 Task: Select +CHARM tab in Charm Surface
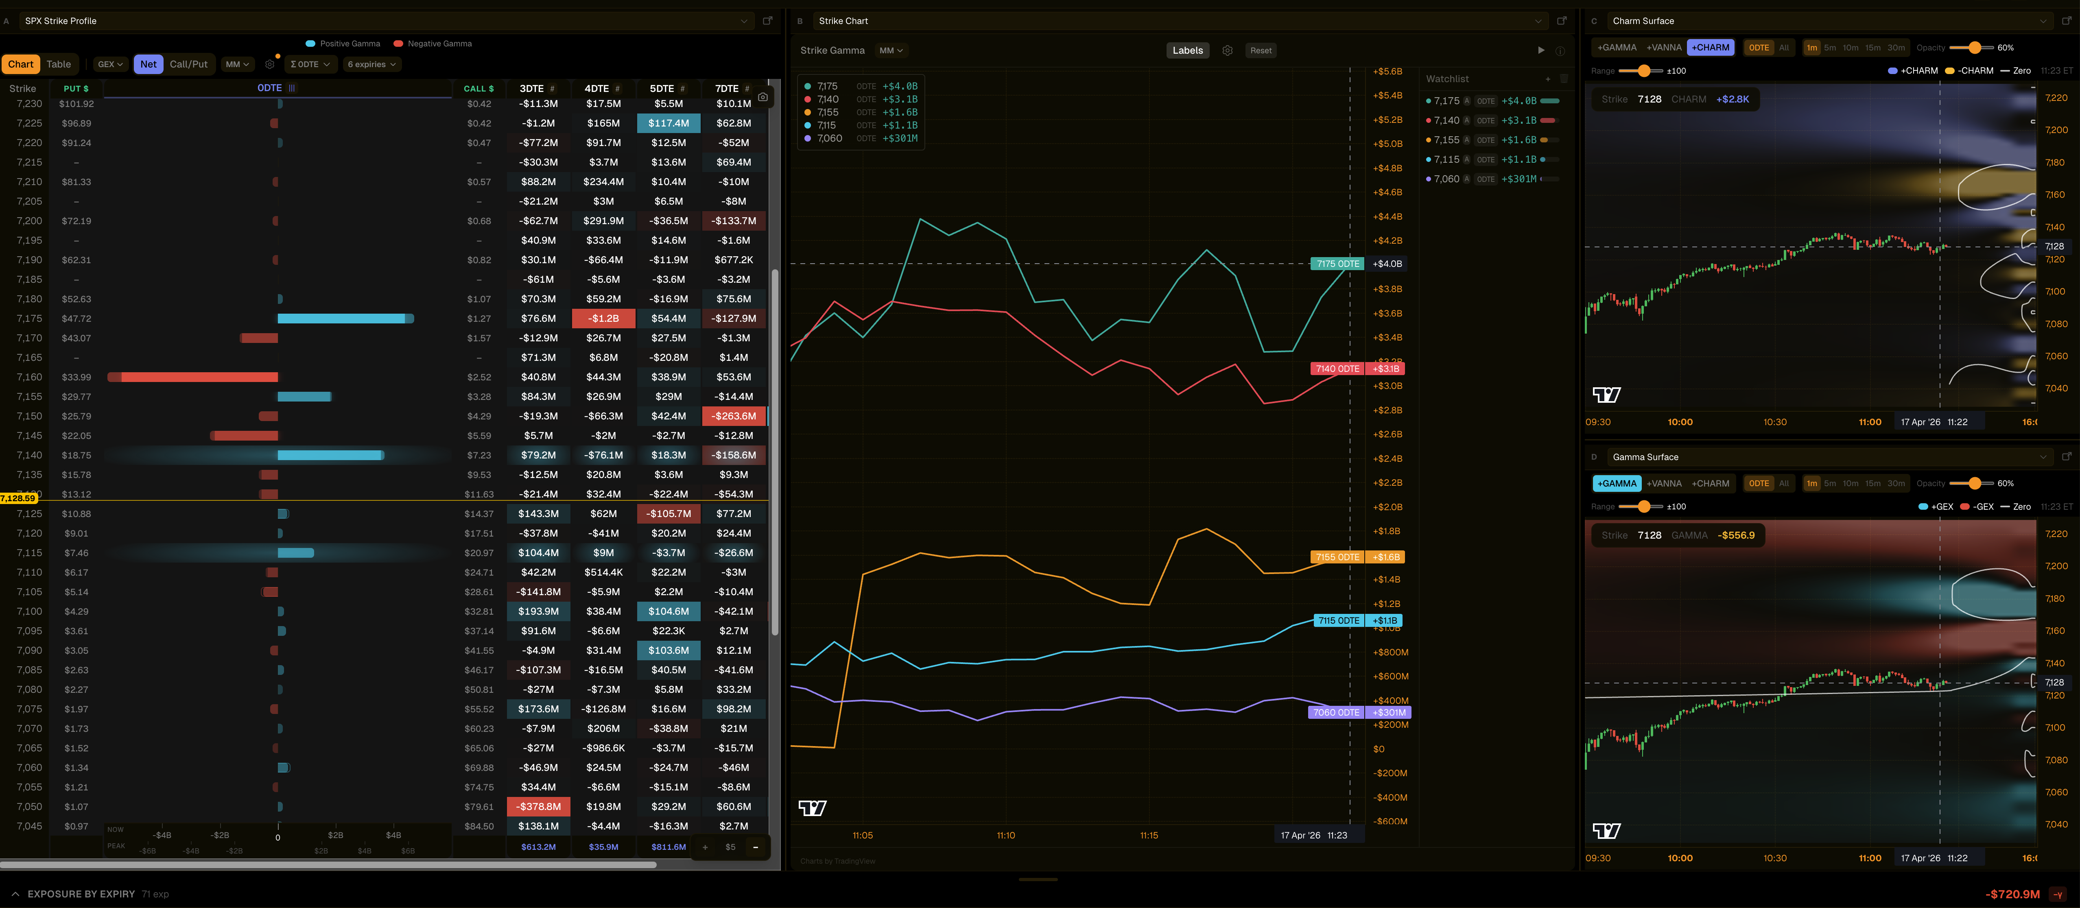click(x=1710, y=48)
